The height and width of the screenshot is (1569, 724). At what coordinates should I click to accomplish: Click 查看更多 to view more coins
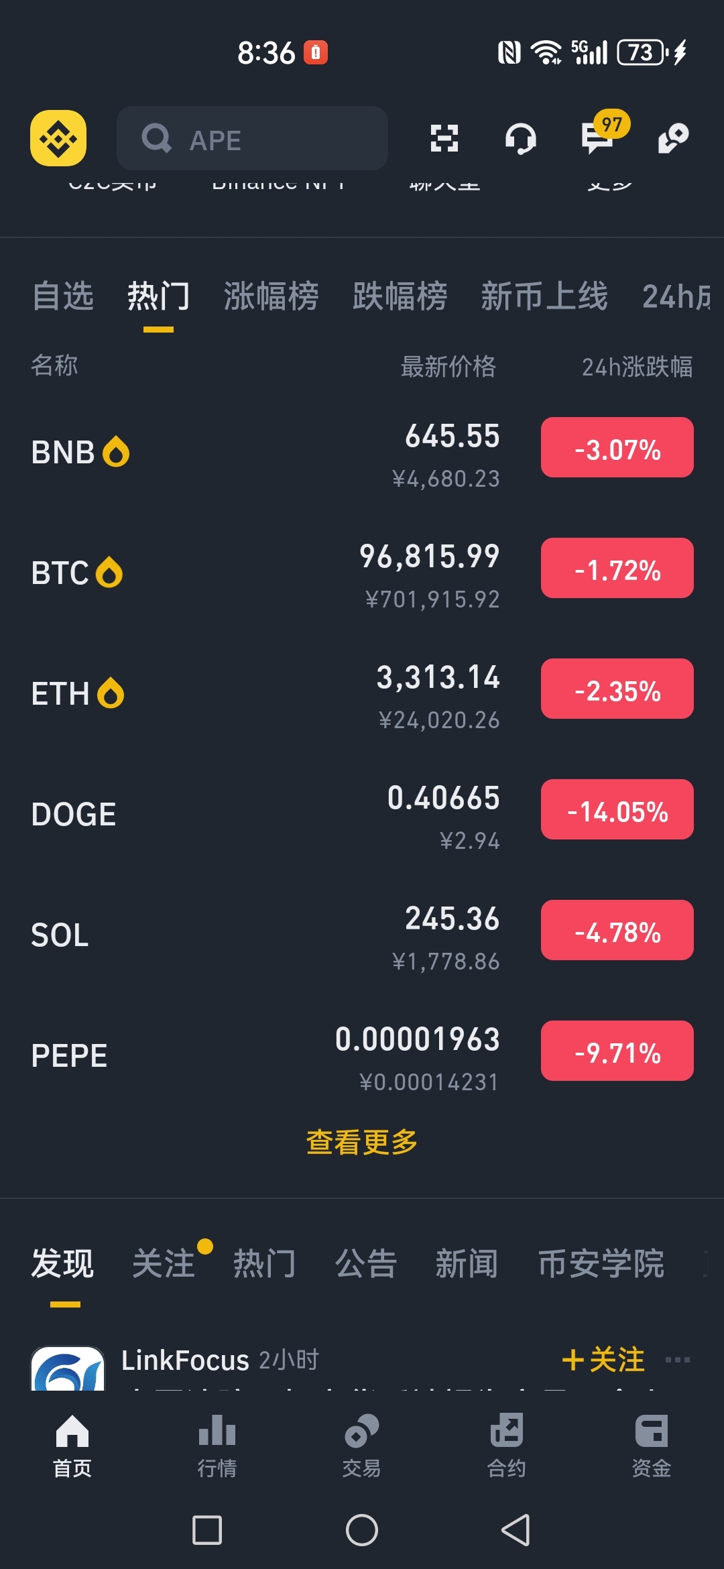[x=361, y=1142]
